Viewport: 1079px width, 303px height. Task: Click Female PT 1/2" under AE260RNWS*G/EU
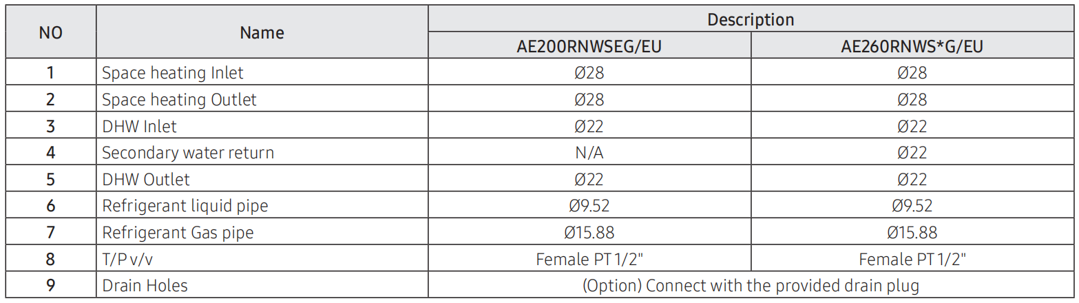pos(912,259)
